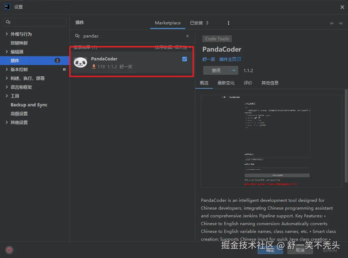348x258 pixels.
Task: Open the 排序依据 sort dropdown
Action: point(173,47)
